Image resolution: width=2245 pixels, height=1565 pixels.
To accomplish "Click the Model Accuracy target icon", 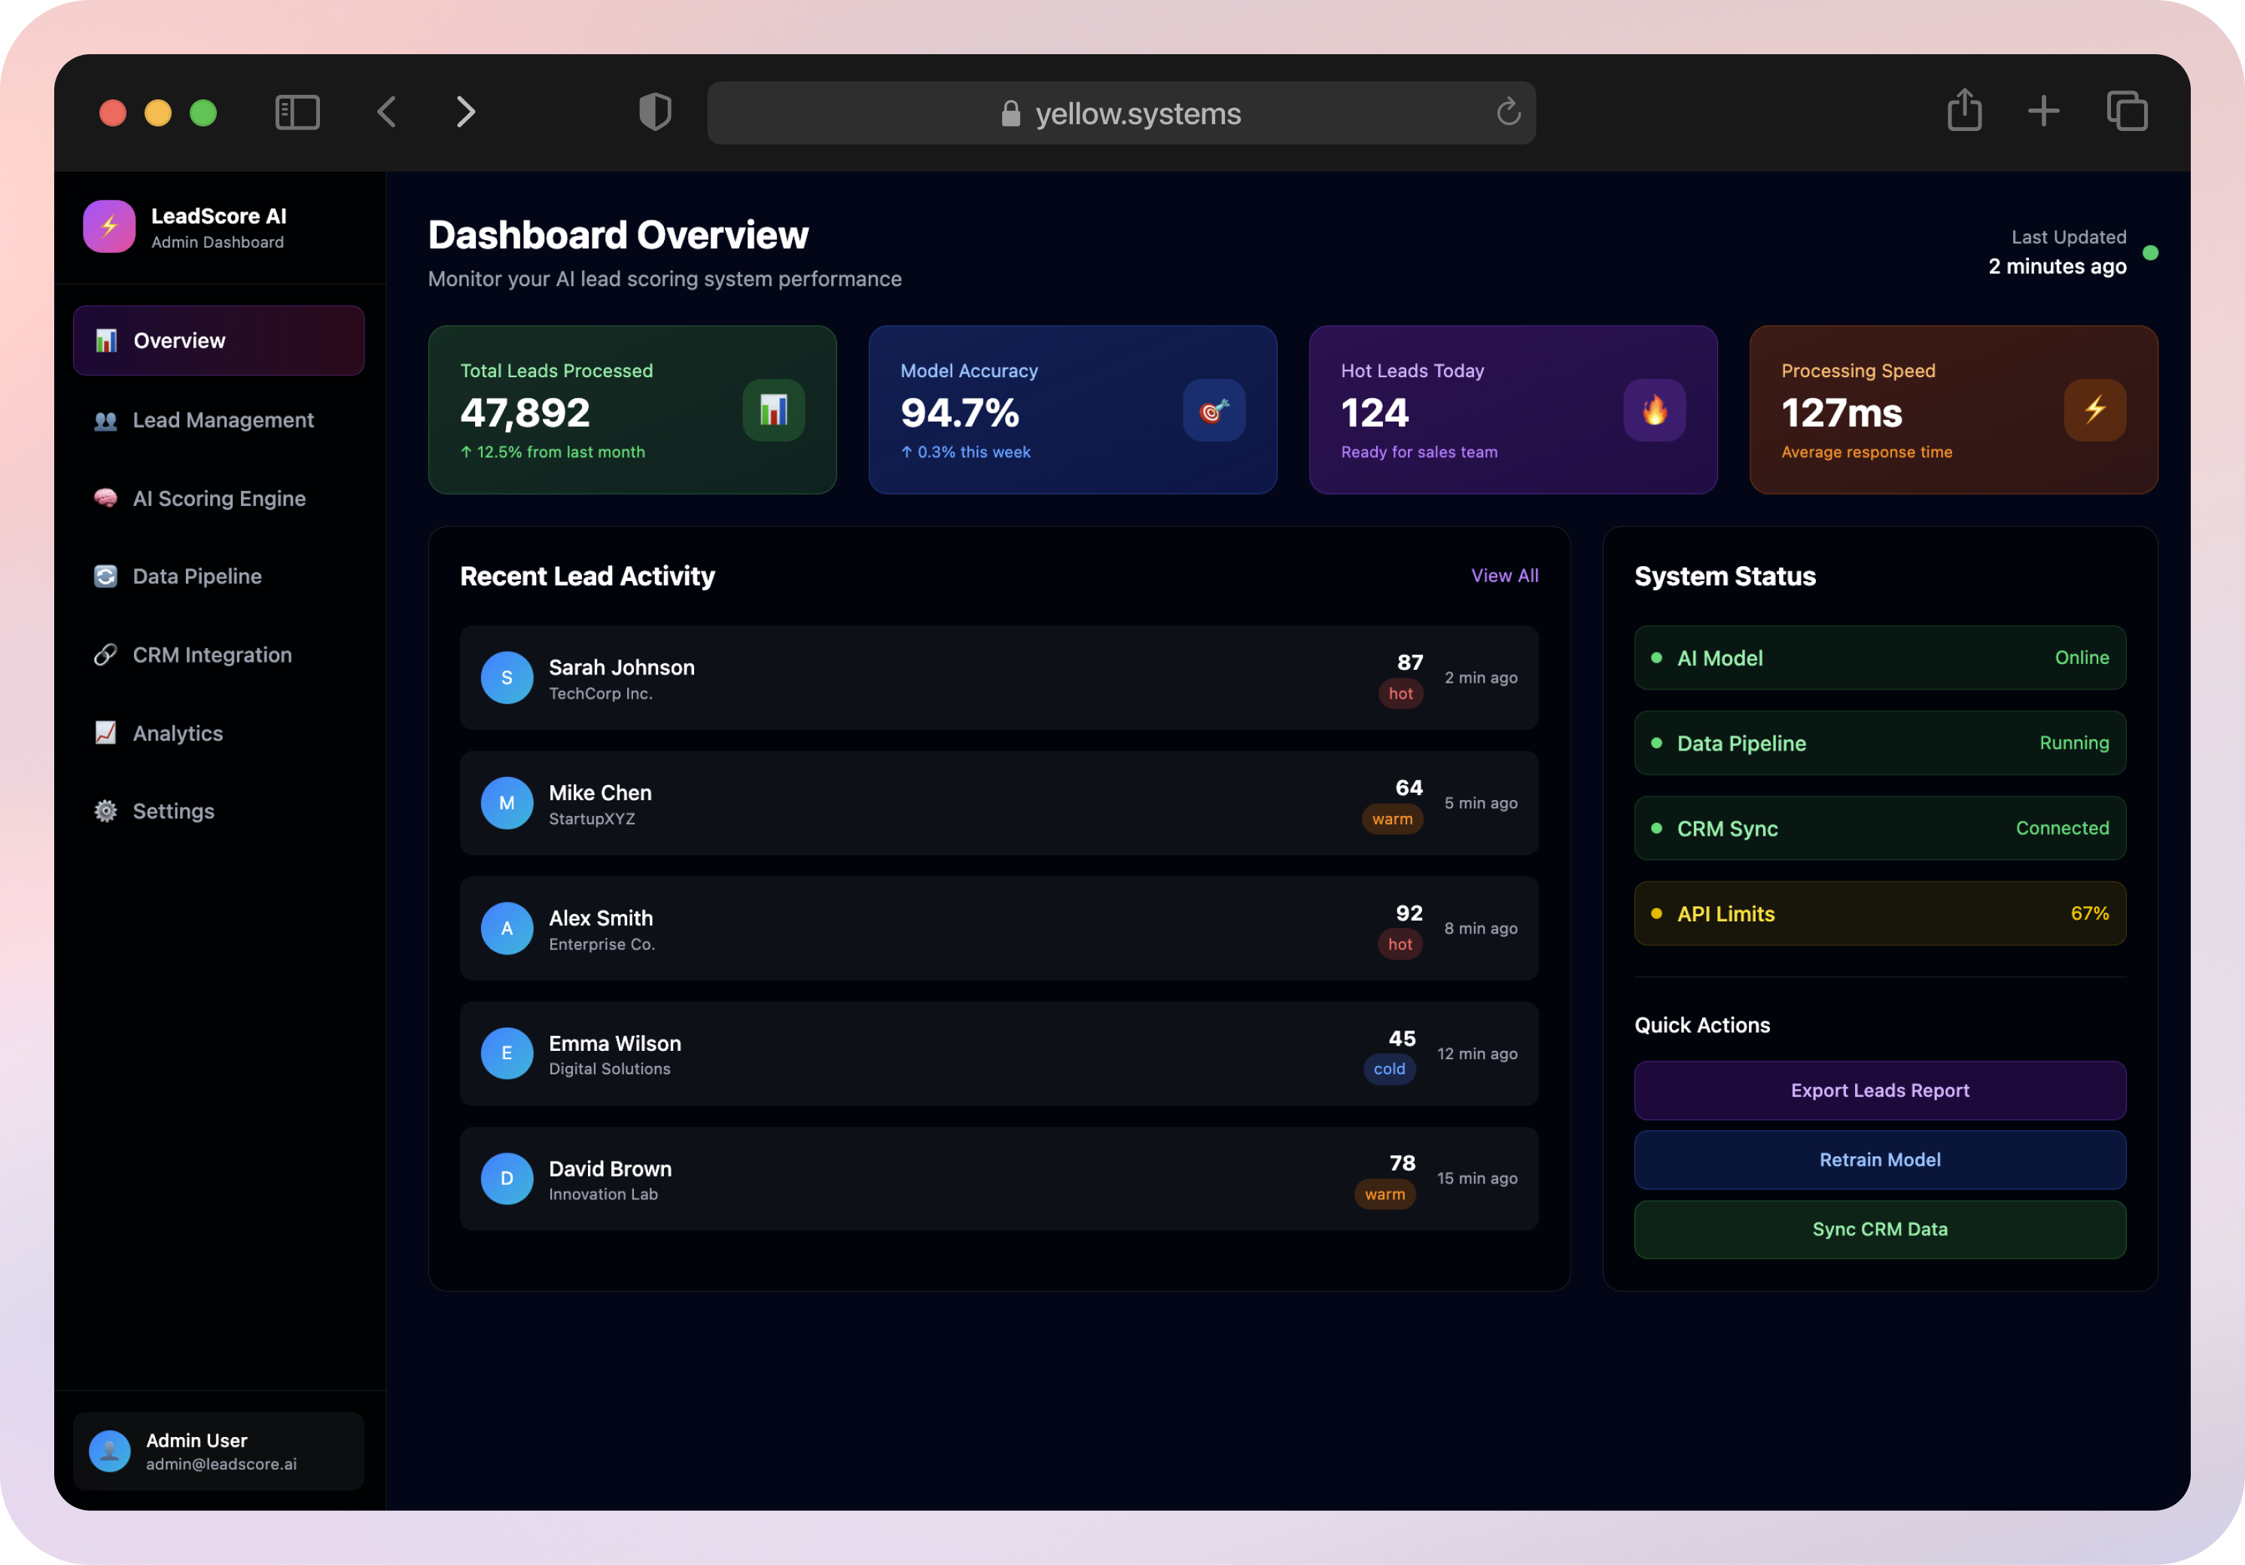I will pyautogui.click(x=1214, y=410).
